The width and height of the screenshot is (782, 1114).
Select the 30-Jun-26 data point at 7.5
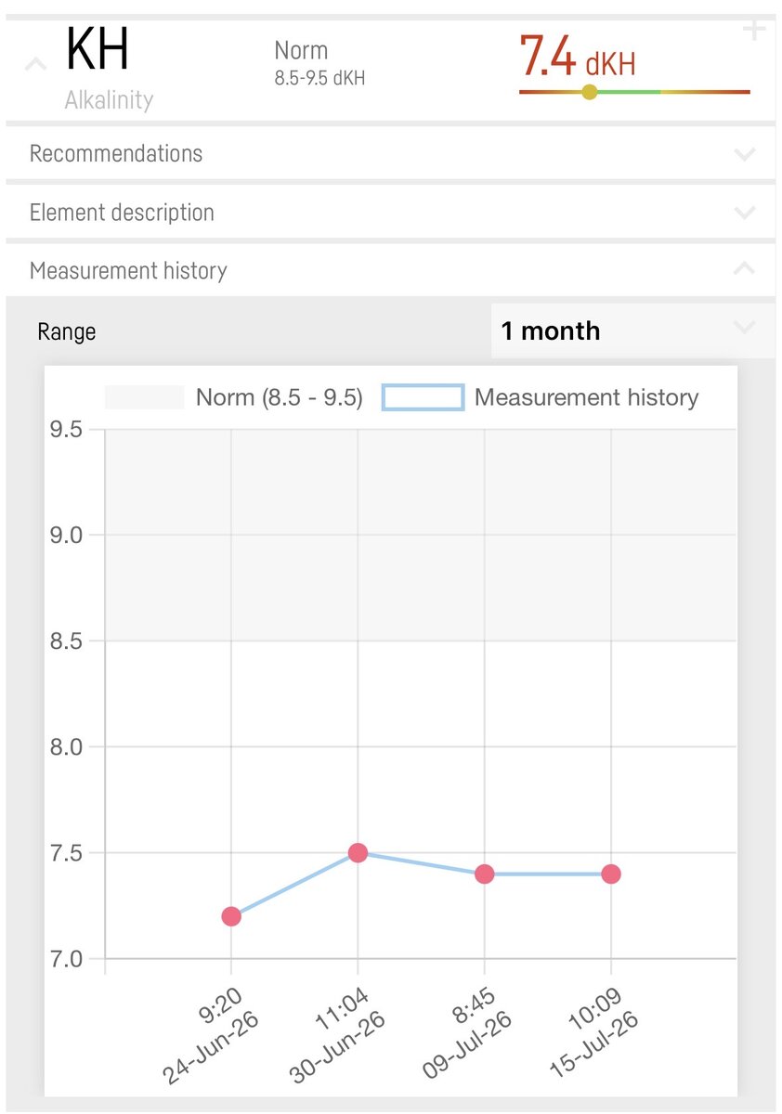tap(358, 852)
